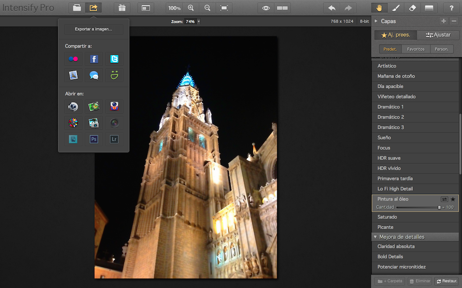Click the 74% zoom value field

190,22
